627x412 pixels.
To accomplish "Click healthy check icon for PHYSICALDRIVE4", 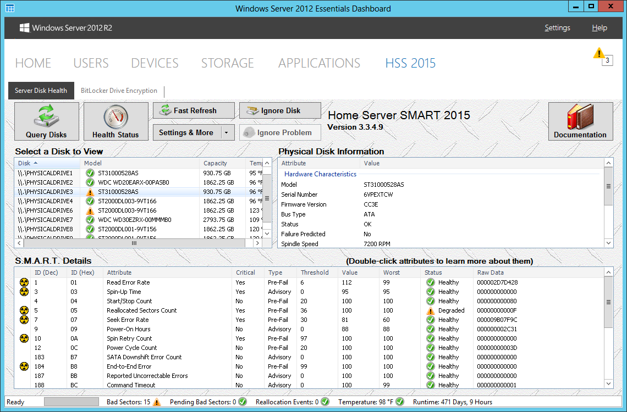I will coord(90,201).
